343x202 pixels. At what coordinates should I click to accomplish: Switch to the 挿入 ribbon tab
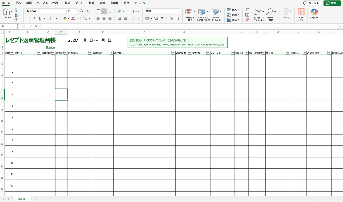18,3
